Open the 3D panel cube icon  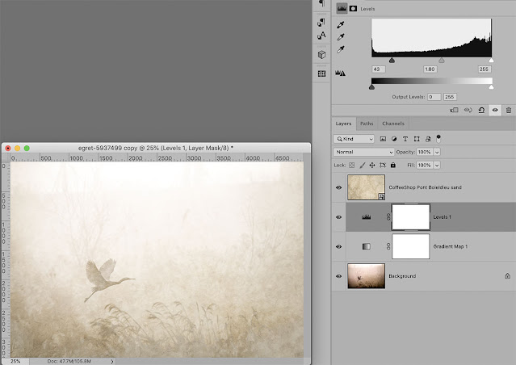pyautogui.click(x=321, y=55)
